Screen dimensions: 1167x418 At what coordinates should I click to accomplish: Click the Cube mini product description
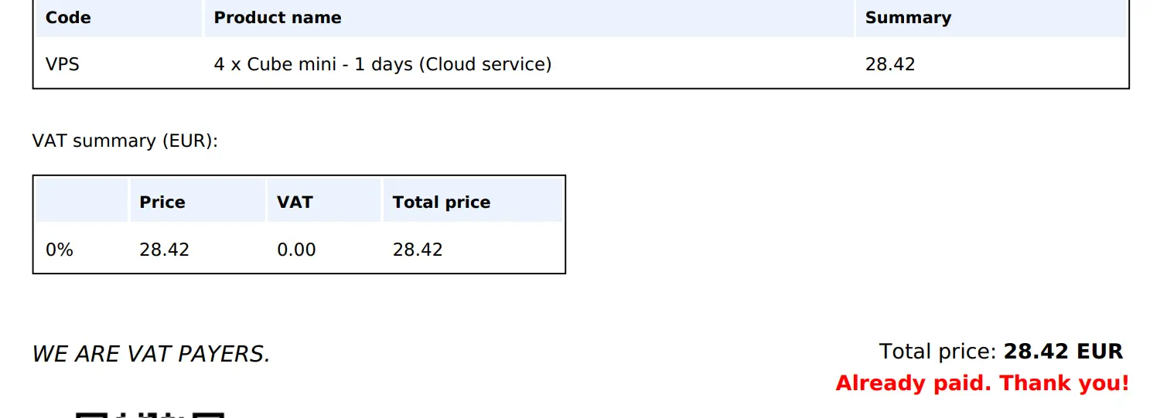click(x=383, y=64)
